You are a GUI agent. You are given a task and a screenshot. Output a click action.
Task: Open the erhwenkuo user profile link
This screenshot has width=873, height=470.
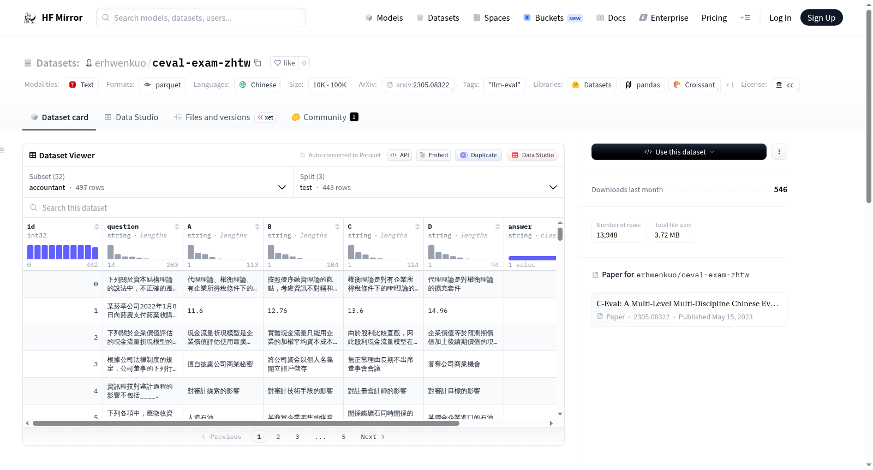(x=120, y=63)
